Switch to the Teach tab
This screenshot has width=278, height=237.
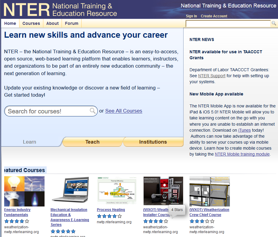(92, 142)
